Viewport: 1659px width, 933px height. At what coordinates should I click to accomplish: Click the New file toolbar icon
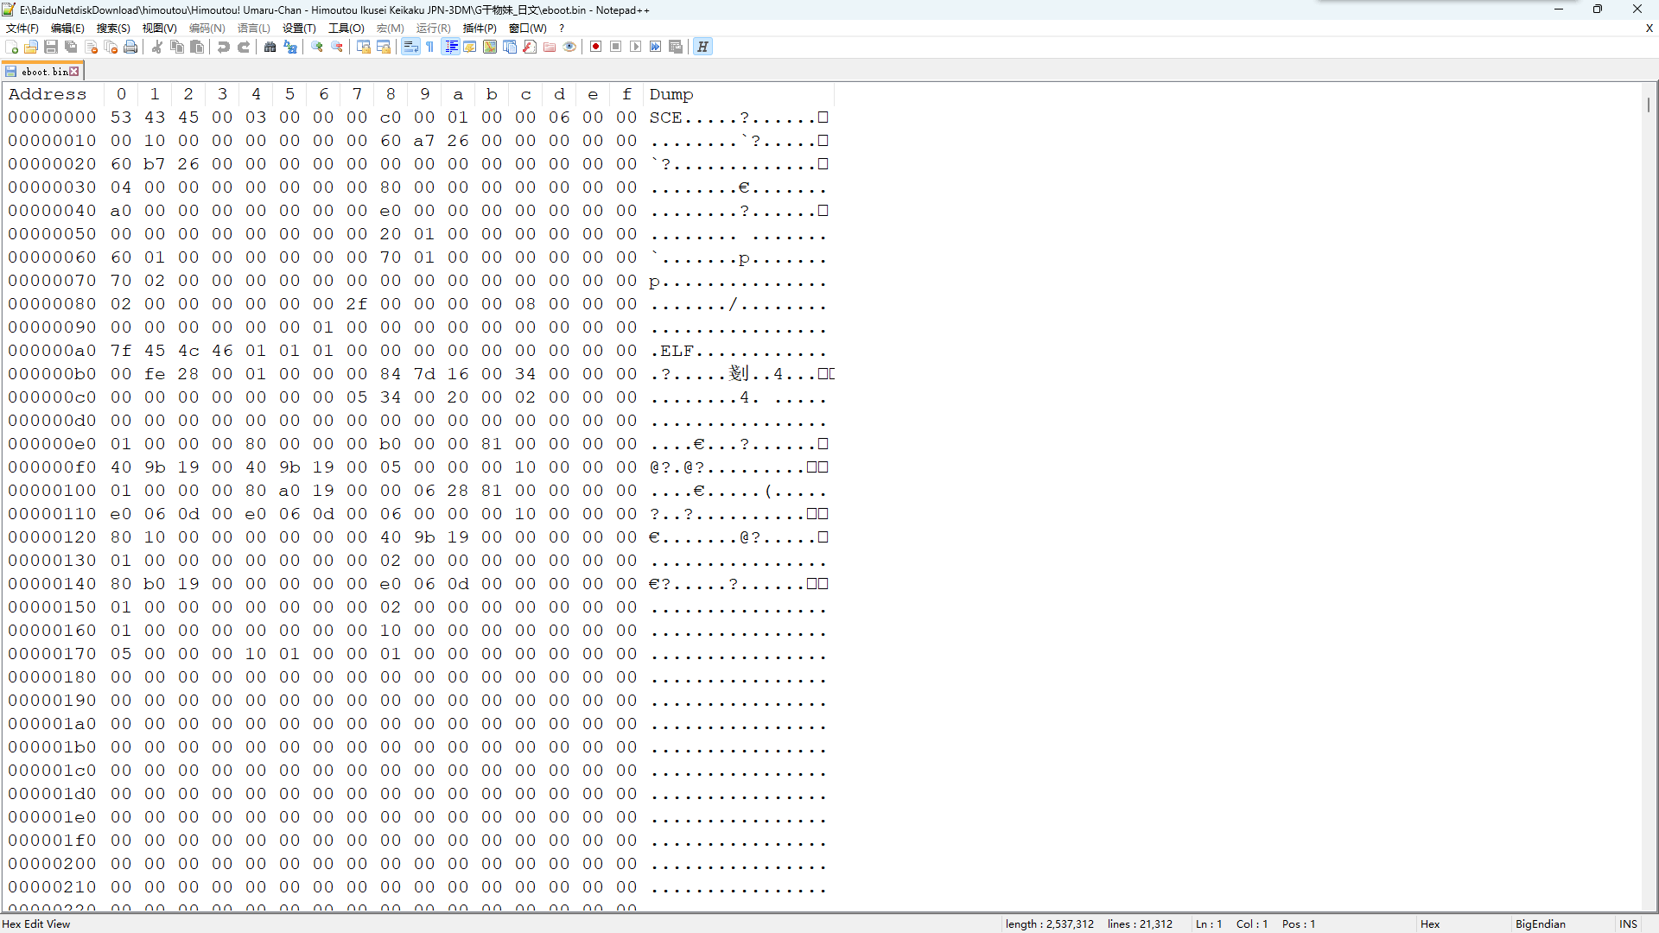(11, 47)
